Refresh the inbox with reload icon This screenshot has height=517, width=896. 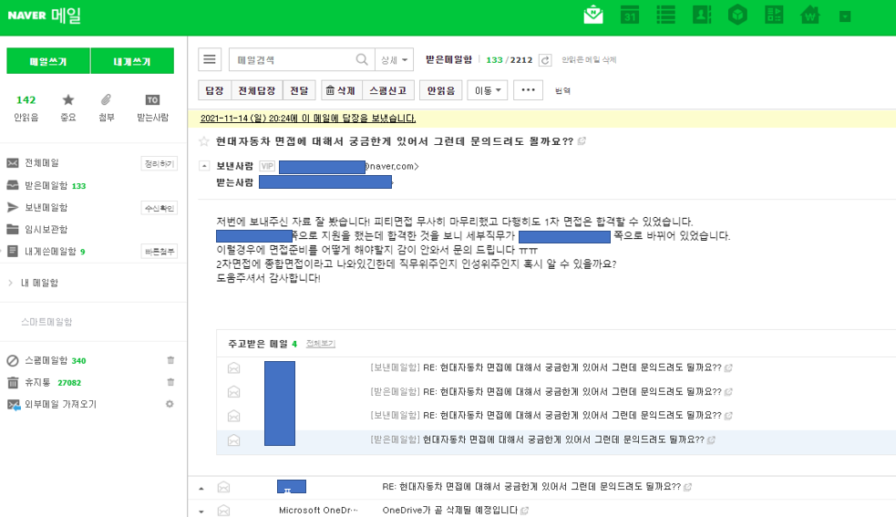pyautogui.click(x=545, y=60)
